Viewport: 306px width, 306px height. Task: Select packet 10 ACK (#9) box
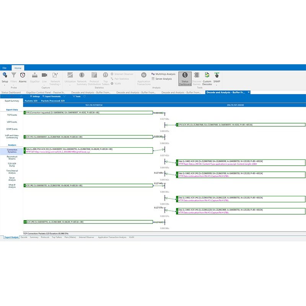coord(88,222)
